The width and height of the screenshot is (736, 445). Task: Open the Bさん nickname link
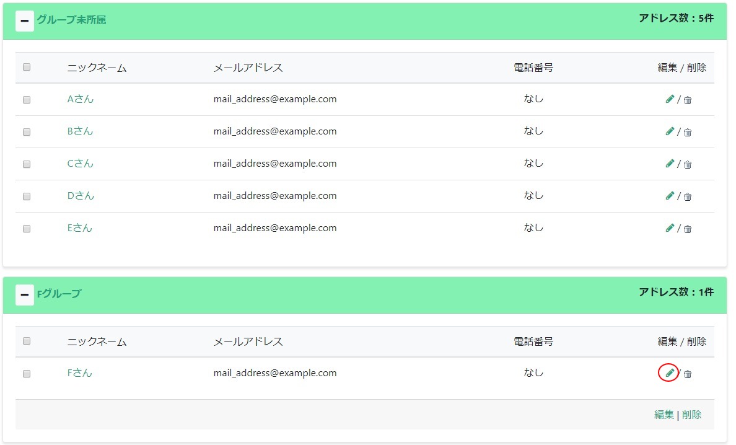(x=81, y=131)
